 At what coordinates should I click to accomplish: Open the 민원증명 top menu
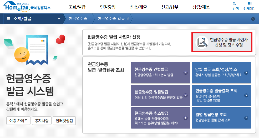tap(108, 7)
